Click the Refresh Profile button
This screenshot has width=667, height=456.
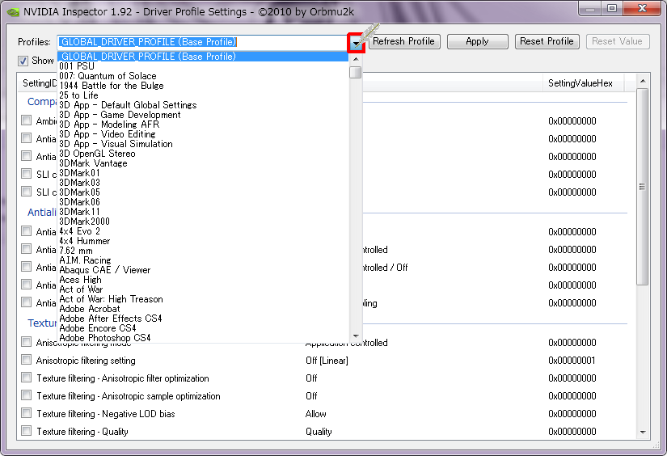(x=403, y=41)
